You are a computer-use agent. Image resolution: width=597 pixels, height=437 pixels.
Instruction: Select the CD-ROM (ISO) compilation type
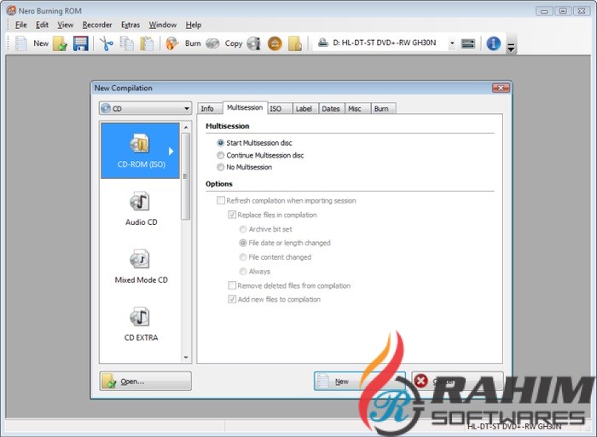click(x=141, y=151)
